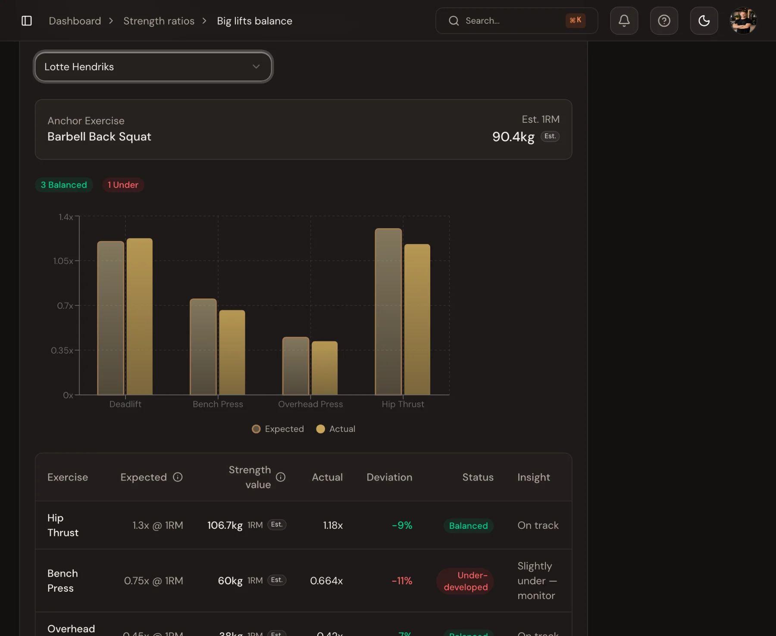Click the Expected column info icon
776x636 pixels.
pos(178,477)
